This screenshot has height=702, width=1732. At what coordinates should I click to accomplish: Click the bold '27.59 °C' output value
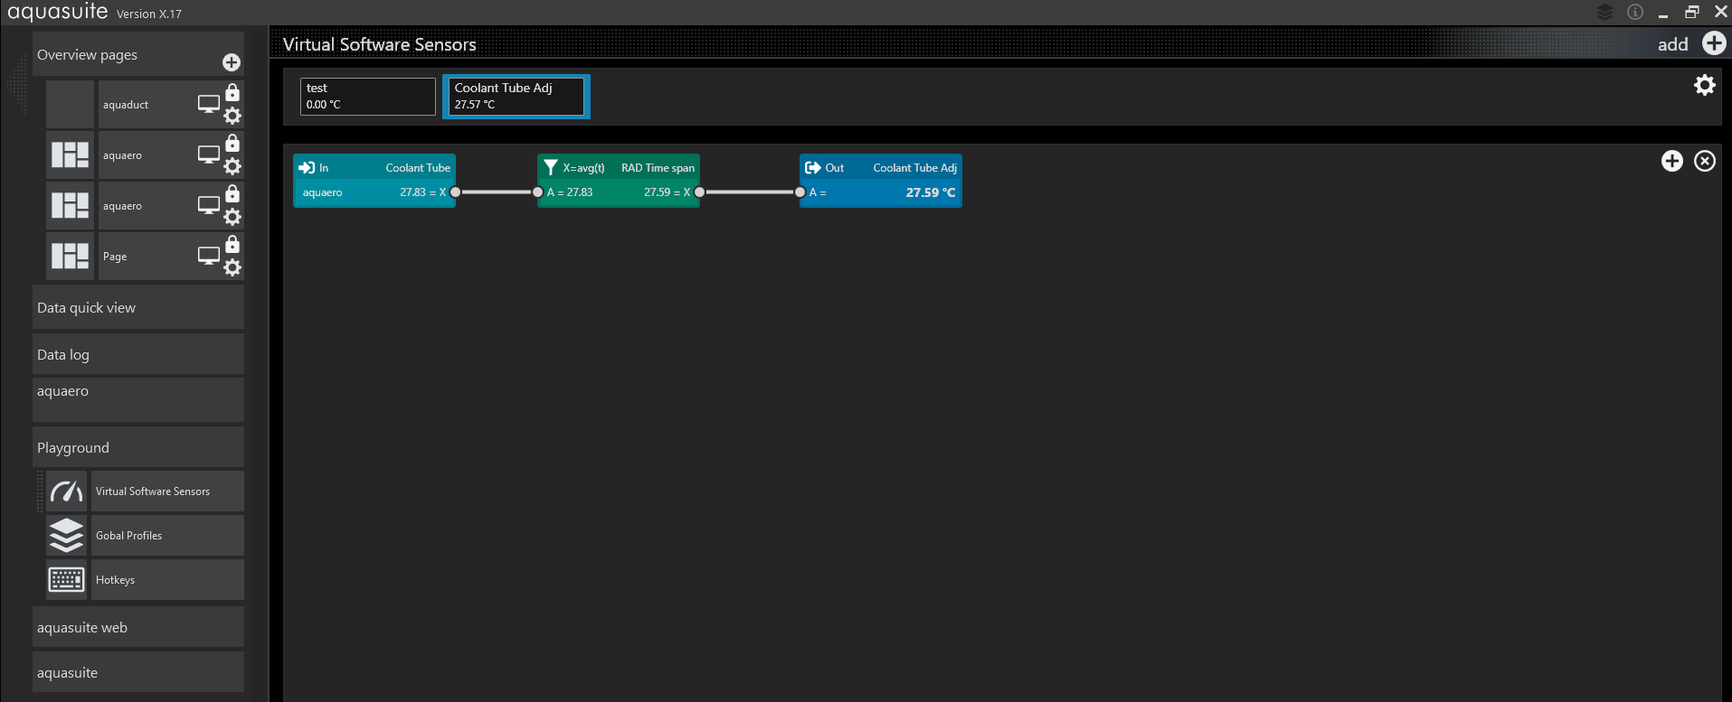click(x=931, y=192)
